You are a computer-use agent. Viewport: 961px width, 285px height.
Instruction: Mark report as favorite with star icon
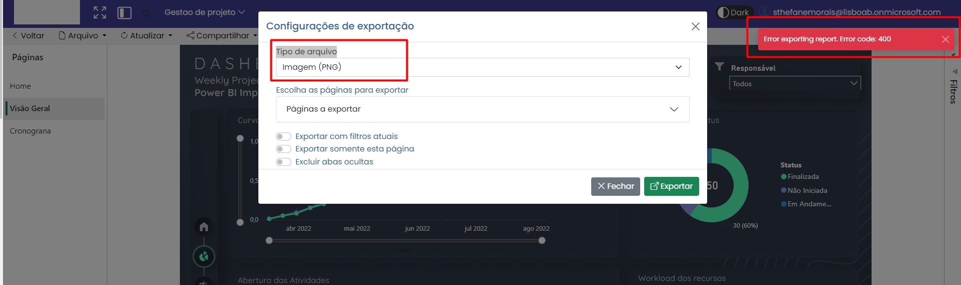pos(146,13)
